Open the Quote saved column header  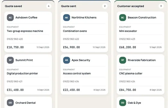(13, 6)
